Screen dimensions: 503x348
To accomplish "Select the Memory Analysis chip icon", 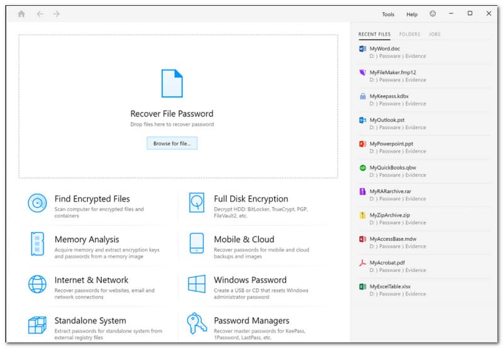I will 38,244.
